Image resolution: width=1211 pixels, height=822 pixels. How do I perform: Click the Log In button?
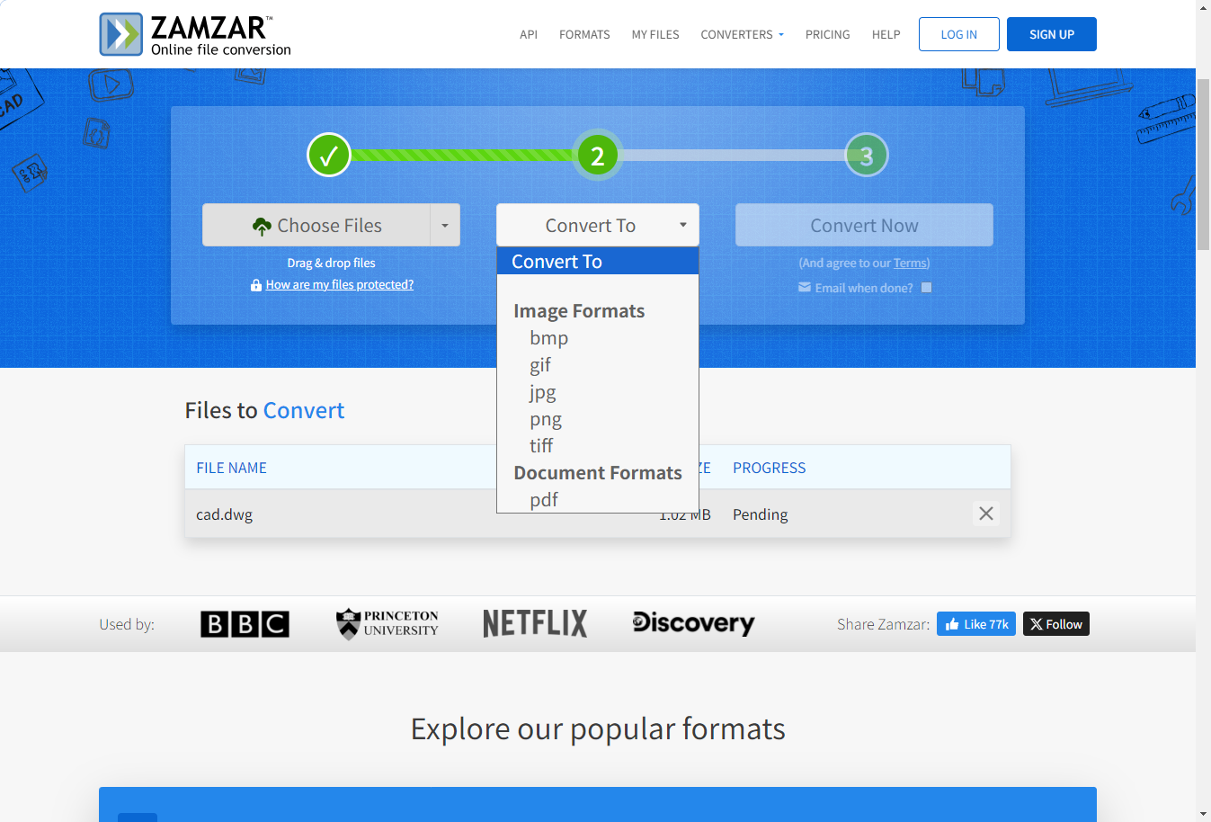tap(958, 34)
